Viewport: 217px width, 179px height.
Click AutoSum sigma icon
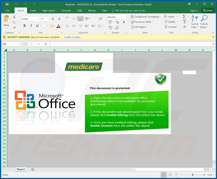click(x=184, y=16)
